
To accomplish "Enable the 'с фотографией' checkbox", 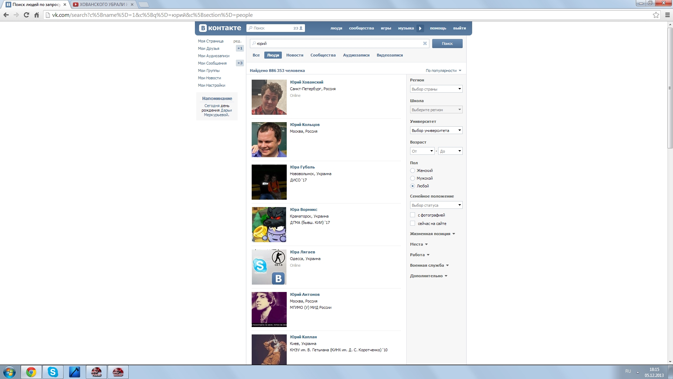I will point(413,215).
